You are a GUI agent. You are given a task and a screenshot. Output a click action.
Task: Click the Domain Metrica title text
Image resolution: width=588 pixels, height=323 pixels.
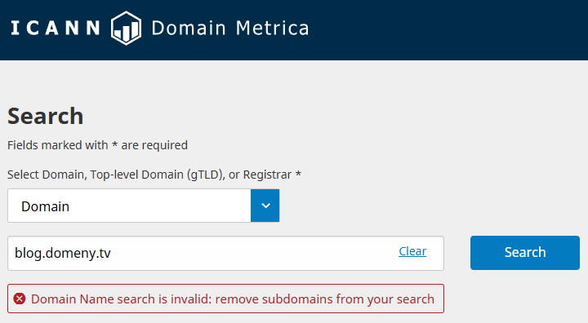(230, 28)
